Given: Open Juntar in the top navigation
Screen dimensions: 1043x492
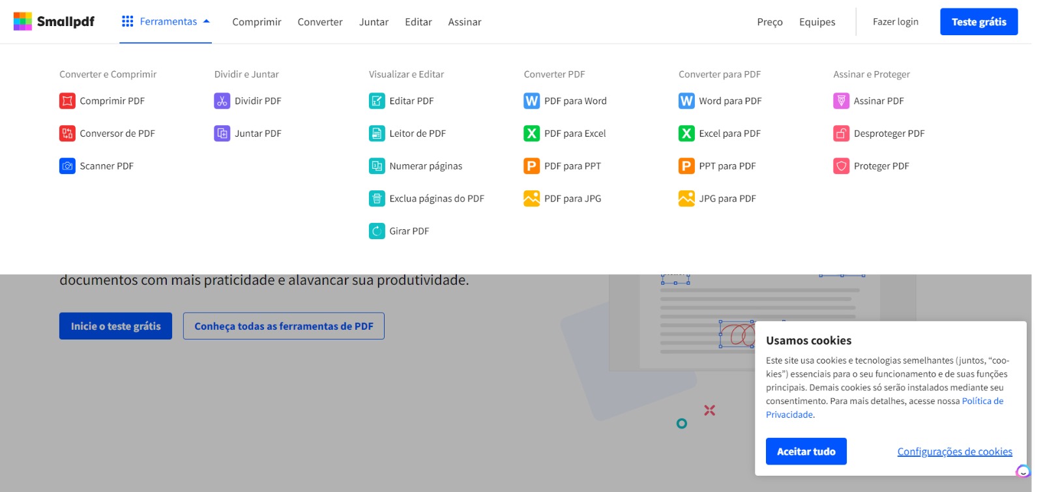Looking at the screenshot, I should 374,22.
